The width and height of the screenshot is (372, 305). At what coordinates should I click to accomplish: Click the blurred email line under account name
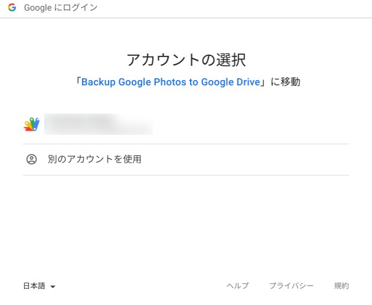[x=99, y=129]
